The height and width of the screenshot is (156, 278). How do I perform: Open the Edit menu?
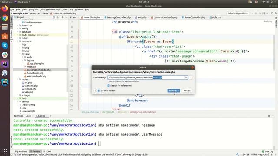tap(18, 10)
